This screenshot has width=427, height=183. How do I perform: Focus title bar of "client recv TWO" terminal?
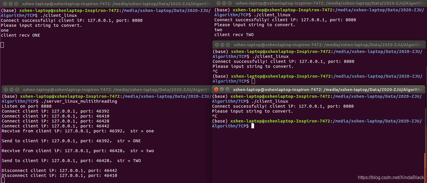[x=320, y=3]
